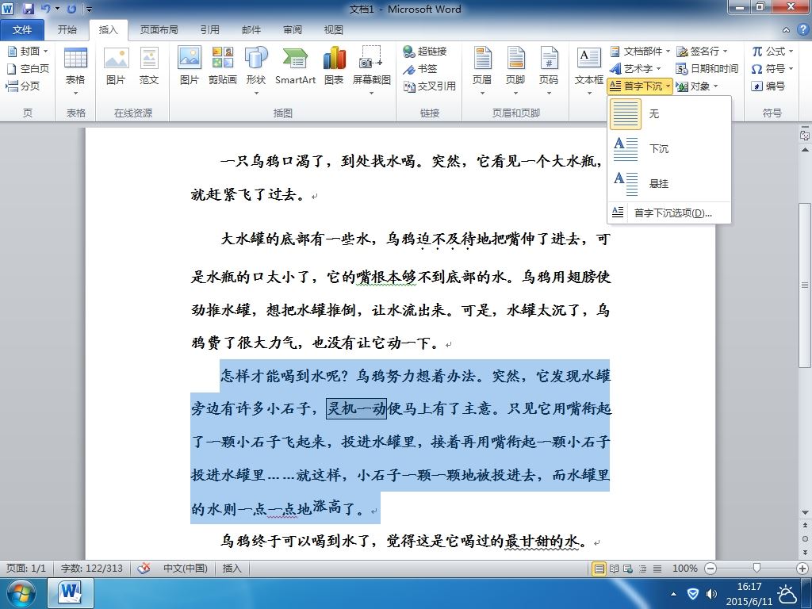Switch to the 页面布局 page layout tab
The width and height of the screenshot is (812, 609).
click(x=159, y=29)
